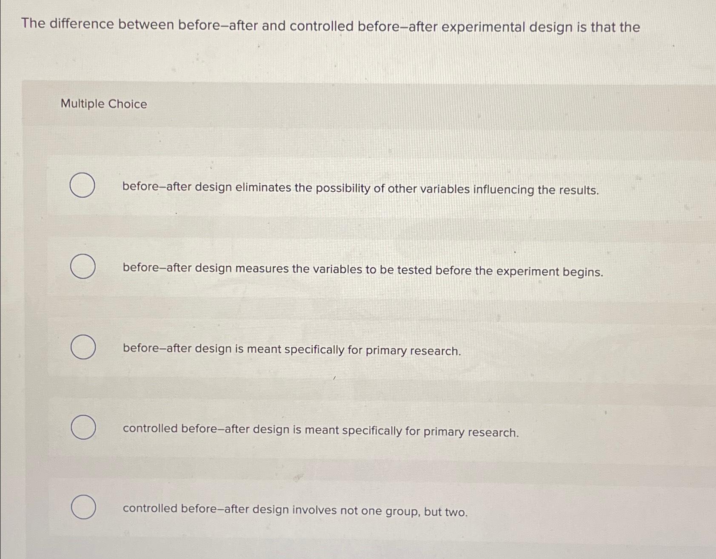Click the answer 'before-after design is meant specifically for primary research'
This screenshot has width=716, height=559.
point(291,351)
